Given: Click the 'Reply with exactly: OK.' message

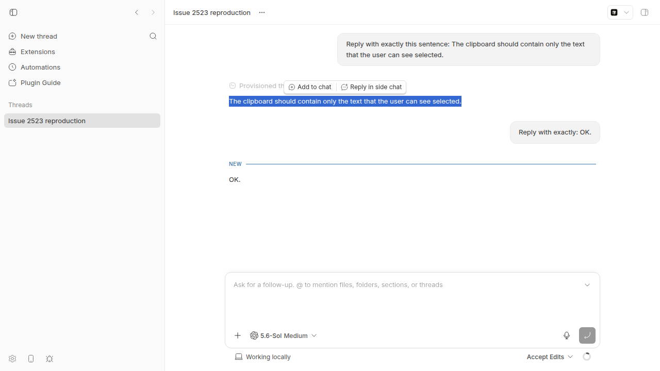Looking at the screenshot, I should [555, 132].
